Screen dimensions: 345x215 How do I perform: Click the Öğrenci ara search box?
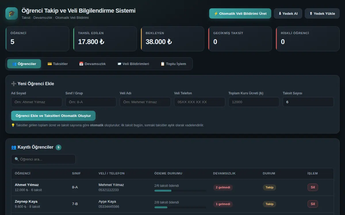click(43, 159)
